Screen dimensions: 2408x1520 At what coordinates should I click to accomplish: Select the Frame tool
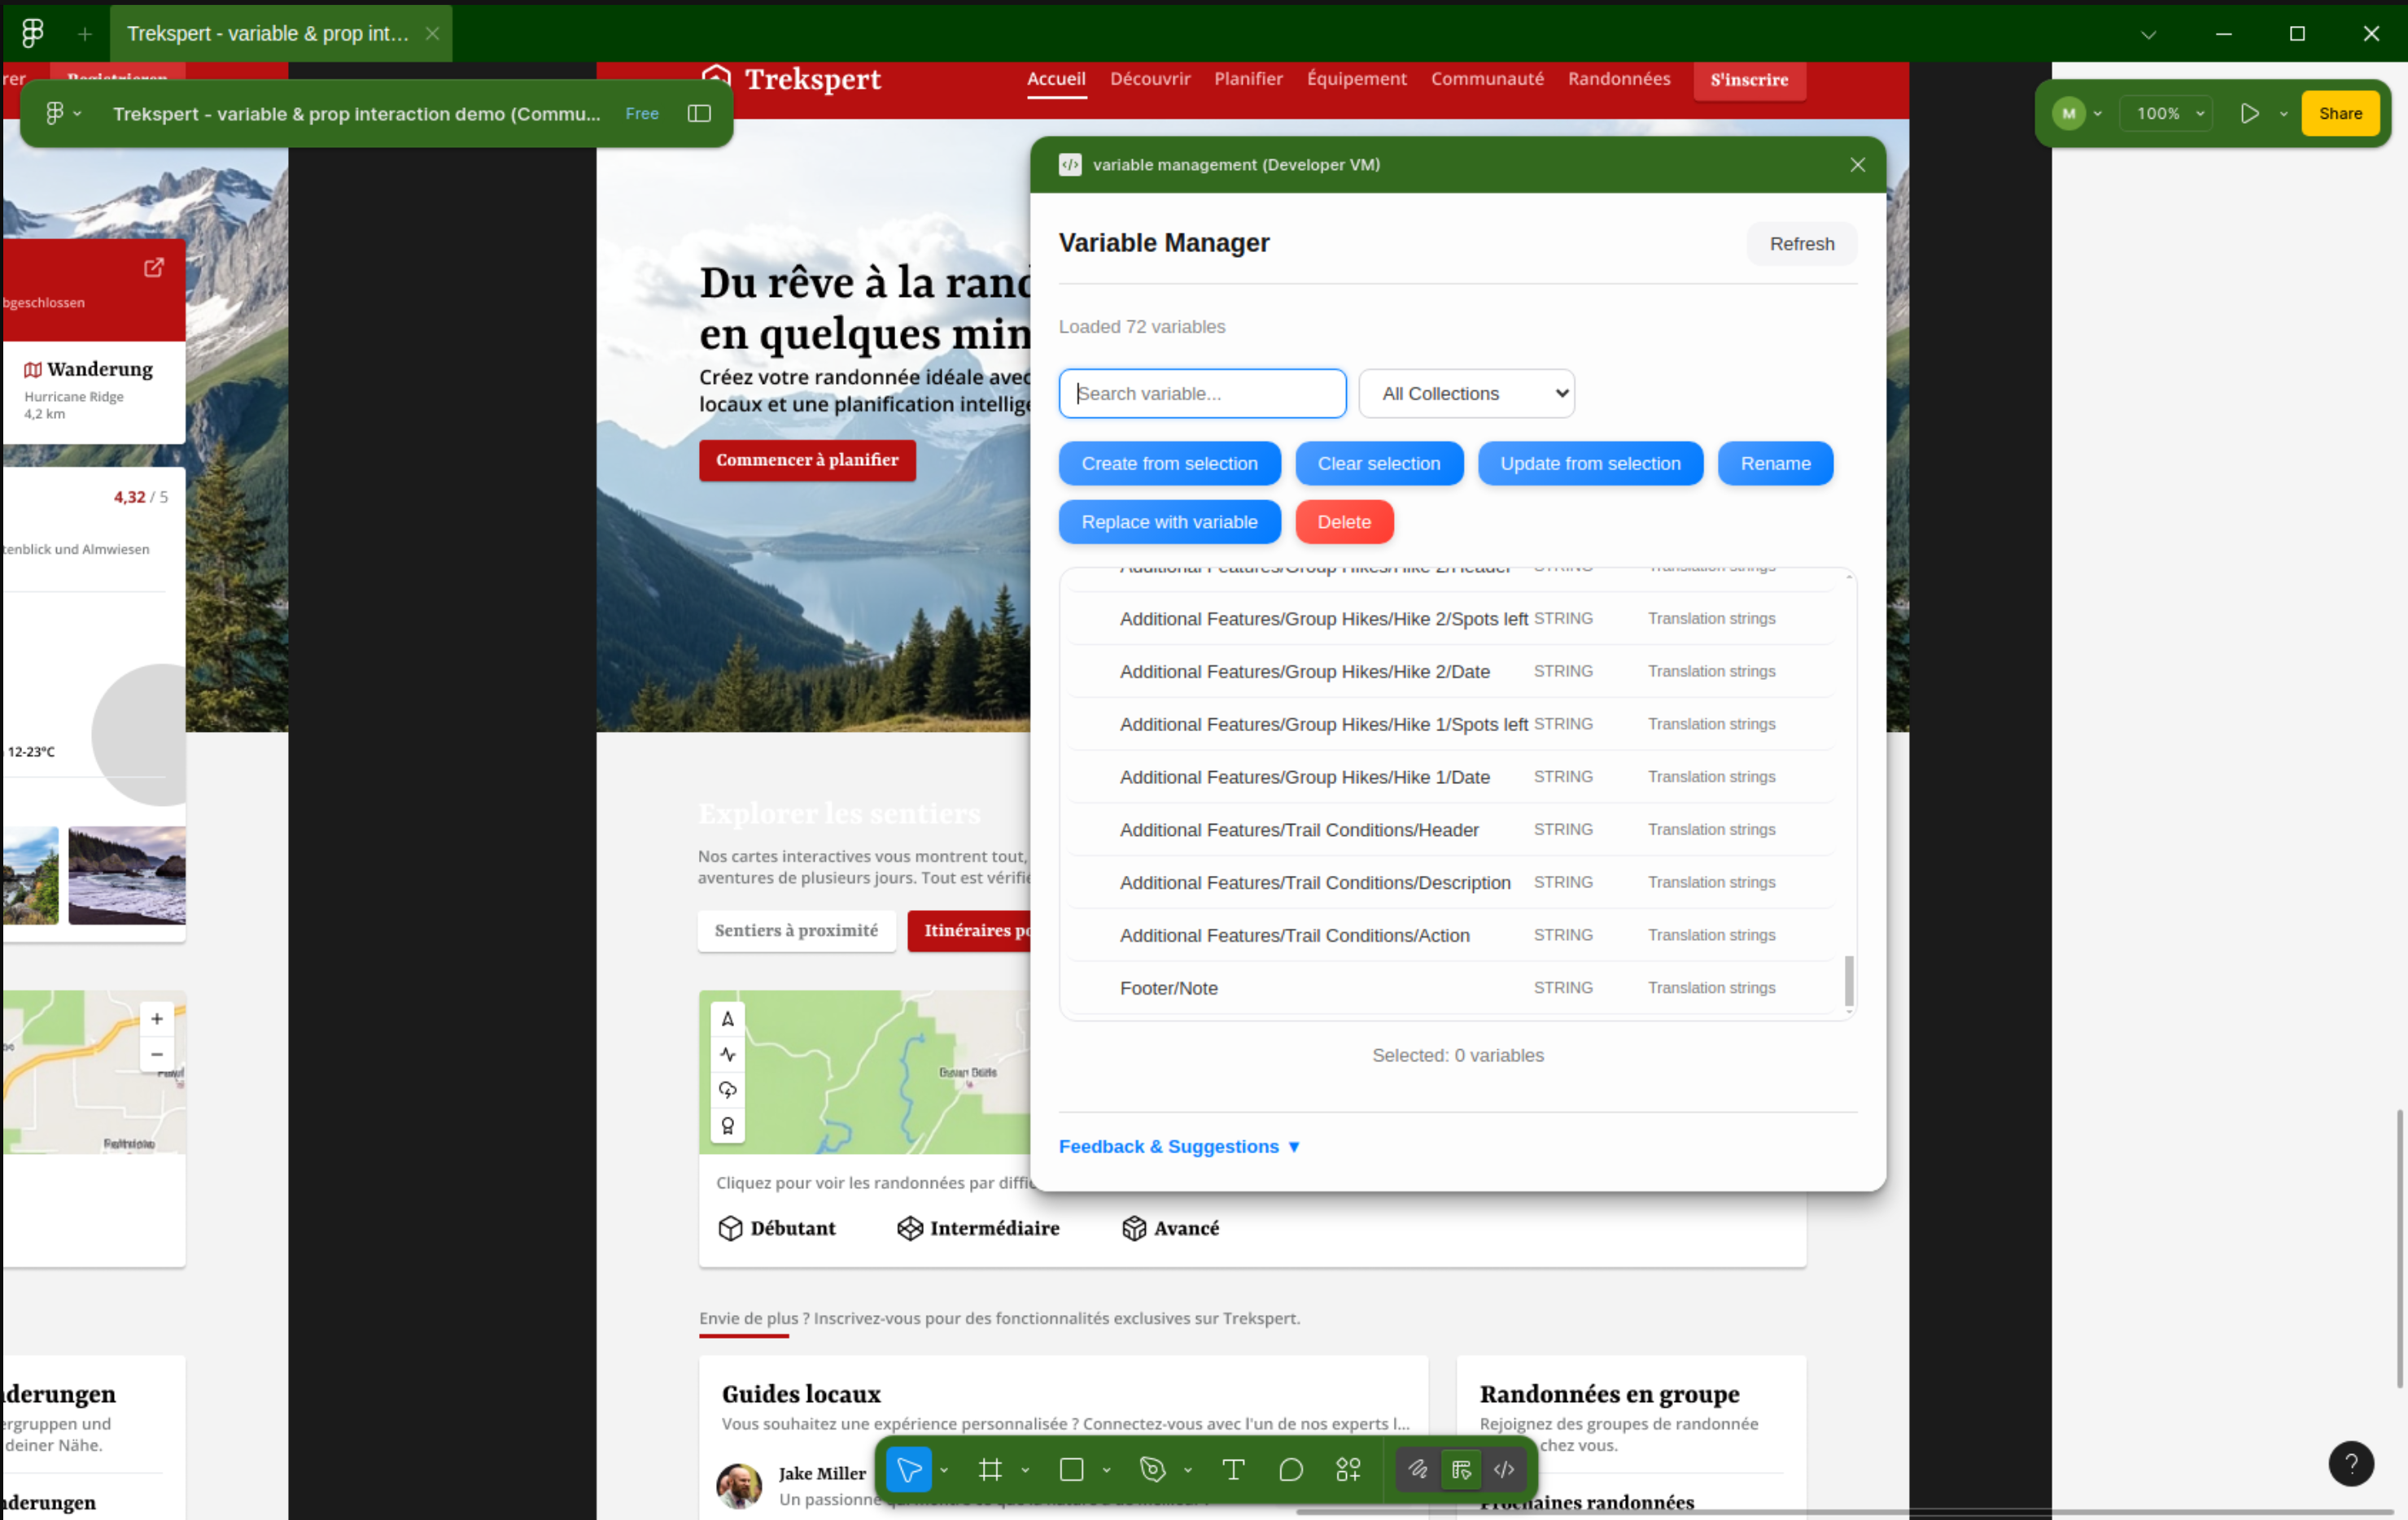click(990, 1469)
